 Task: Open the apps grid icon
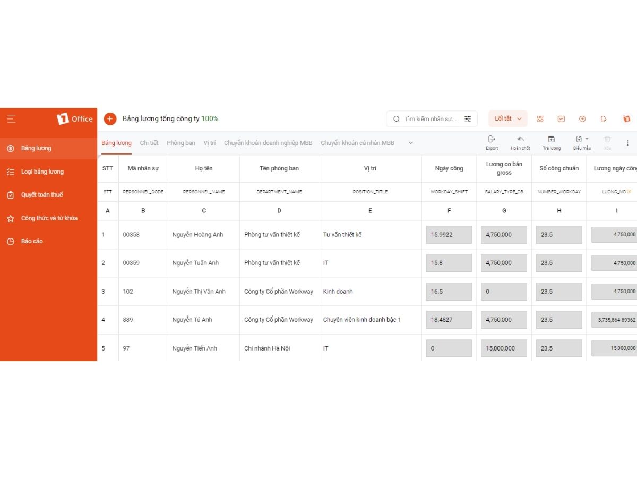[x=540, y=119]
